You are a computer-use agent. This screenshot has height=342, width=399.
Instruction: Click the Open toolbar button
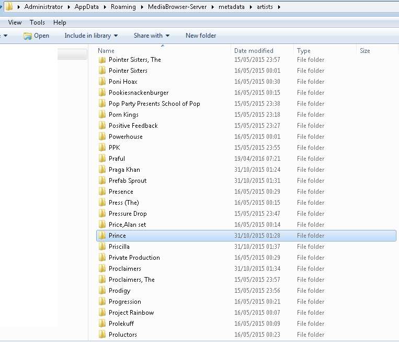37,36
